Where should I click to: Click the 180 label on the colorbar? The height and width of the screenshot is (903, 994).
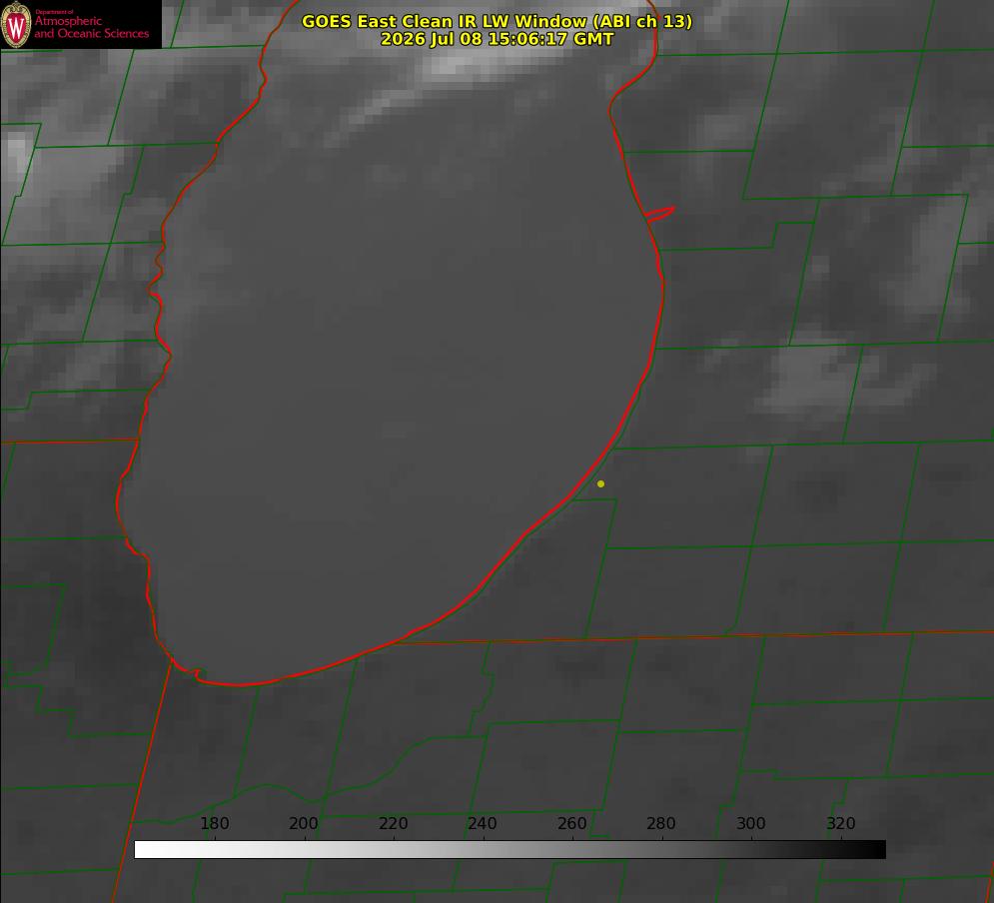[x=214, y=823]
